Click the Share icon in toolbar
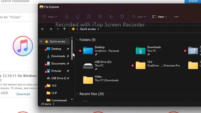The width and height of the screenshot is (201, 113). pos(111,17)
